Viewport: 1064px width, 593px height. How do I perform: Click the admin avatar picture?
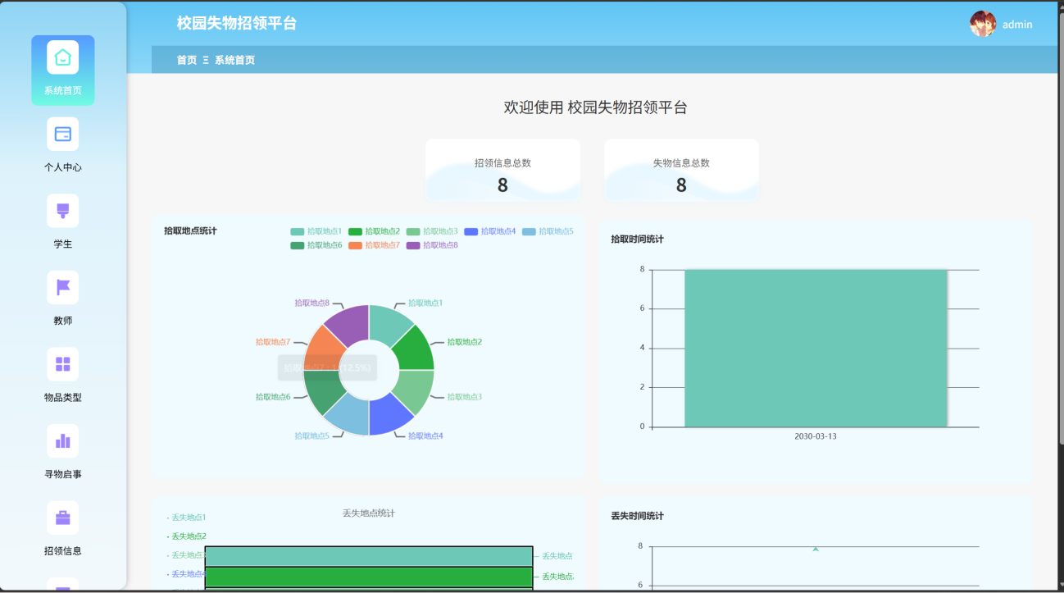coord(983,24)
